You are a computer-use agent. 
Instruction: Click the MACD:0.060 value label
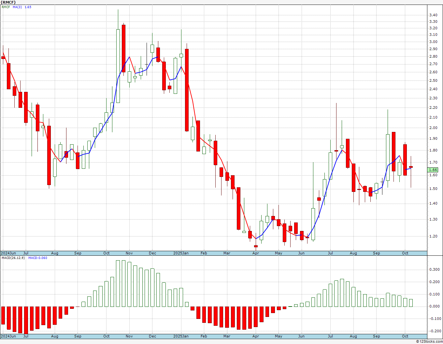click(x=37, y=258)
